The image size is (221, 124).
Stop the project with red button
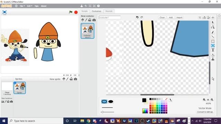point(76,12)
